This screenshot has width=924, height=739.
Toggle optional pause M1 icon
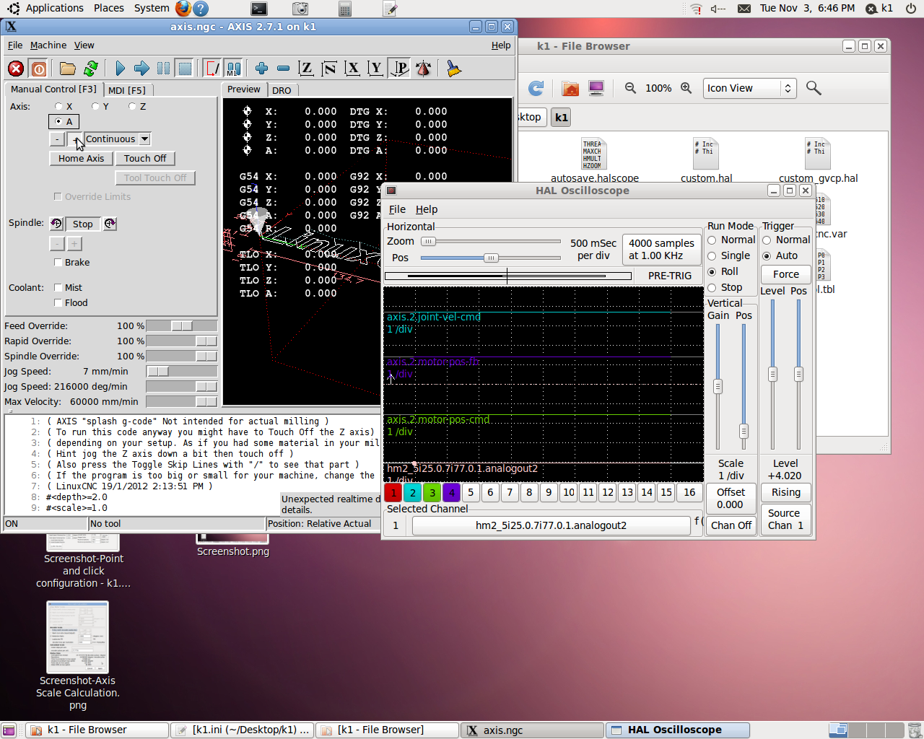coord(233,69)
